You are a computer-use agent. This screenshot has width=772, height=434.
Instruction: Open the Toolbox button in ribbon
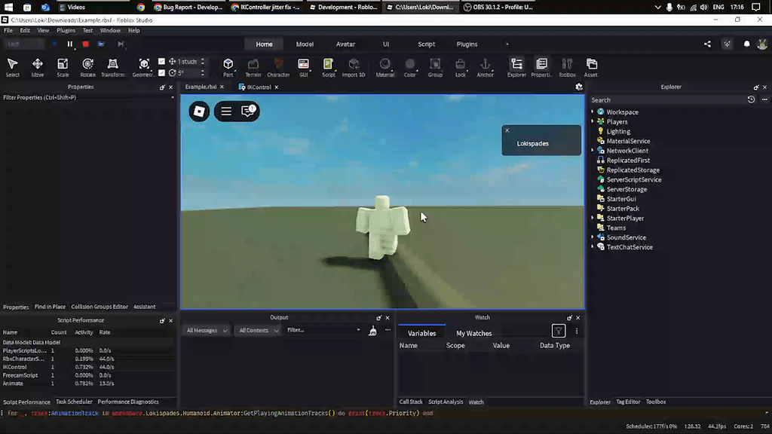point(567,67)
